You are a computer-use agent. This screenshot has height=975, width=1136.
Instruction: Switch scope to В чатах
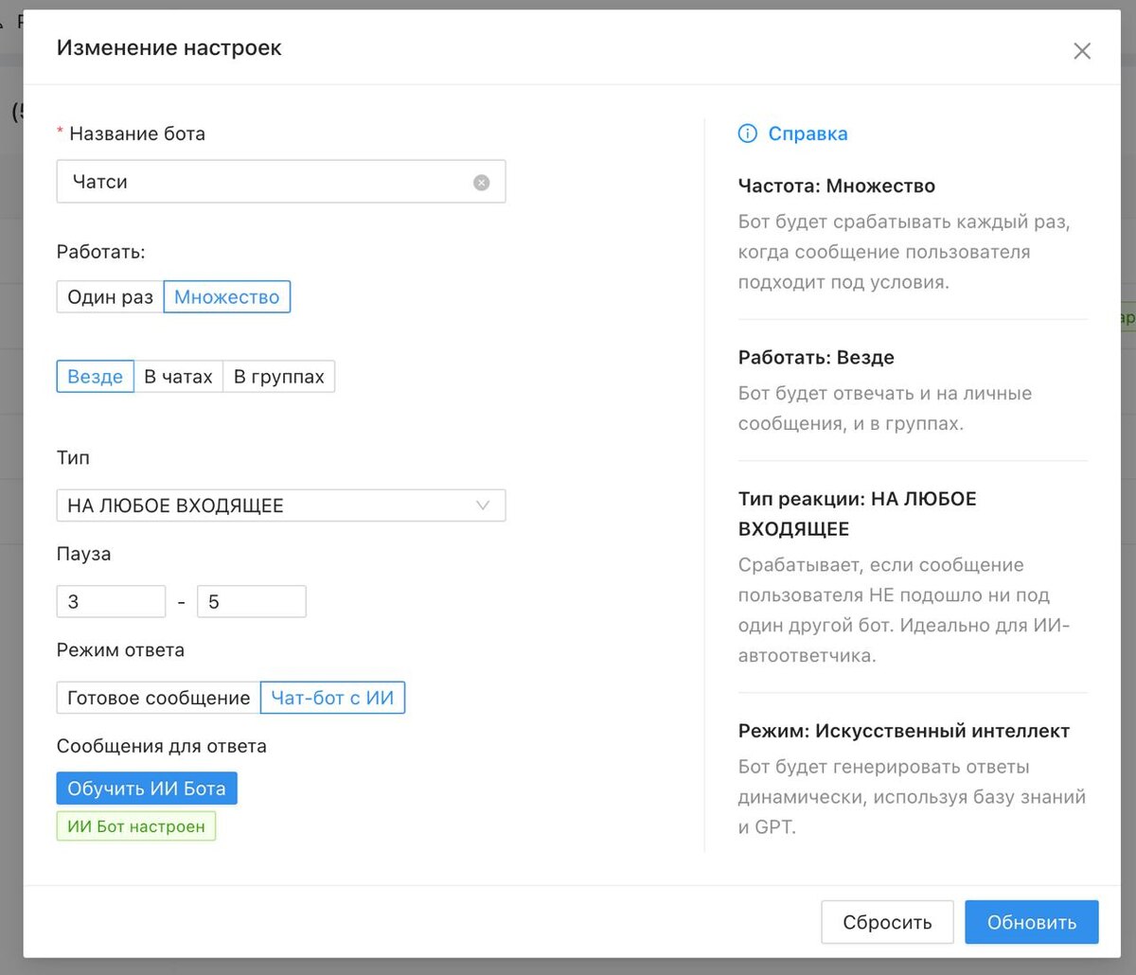[178, 377]
